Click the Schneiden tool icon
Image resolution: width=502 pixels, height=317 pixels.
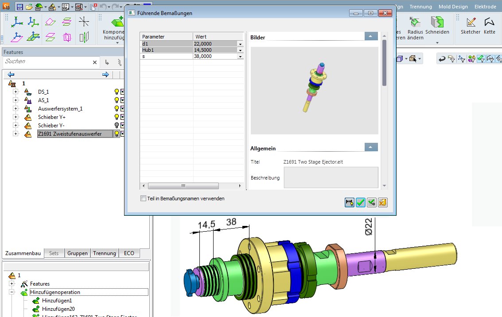[x=437, y=22]
